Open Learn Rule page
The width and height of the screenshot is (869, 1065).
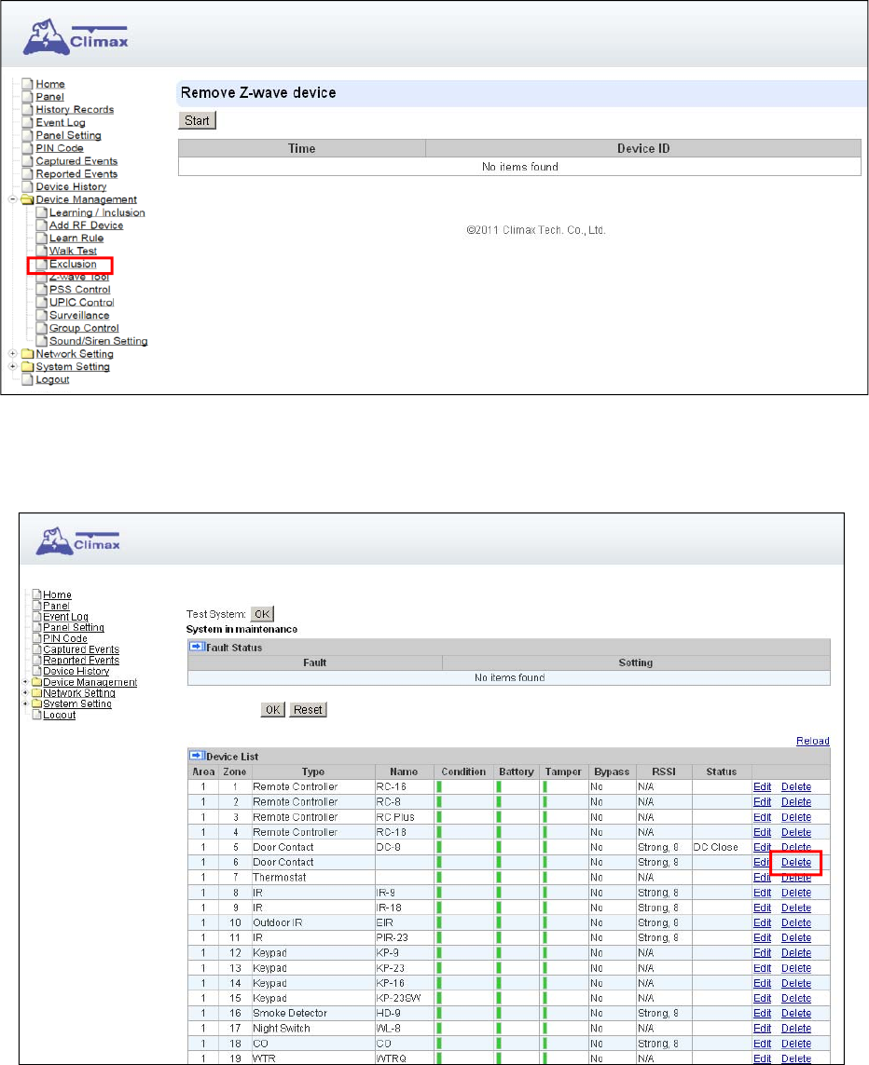(76, 239)
